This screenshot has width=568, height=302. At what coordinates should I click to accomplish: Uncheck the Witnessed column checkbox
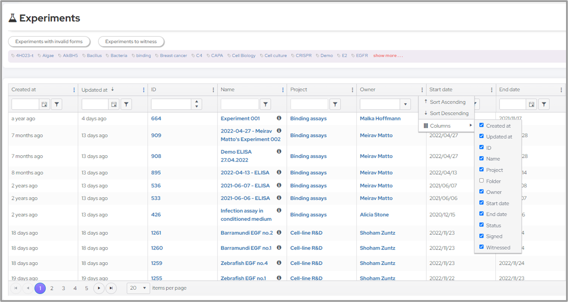(x=481, y=247)
